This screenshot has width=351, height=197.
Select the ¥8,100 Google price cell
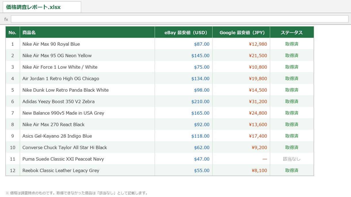241,170
